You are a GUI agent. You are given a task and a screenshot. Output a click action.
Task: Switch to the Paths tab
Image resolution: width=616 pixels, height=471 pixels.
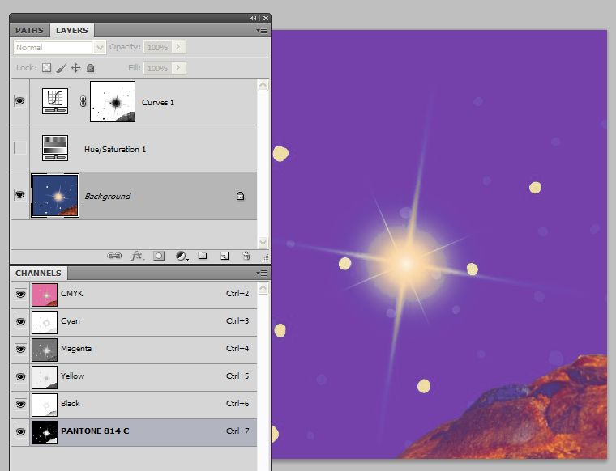[x=29, y=30]
